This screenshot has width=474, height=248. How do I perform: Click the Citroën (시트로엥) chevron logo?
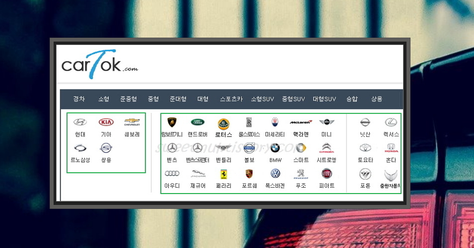327,148
